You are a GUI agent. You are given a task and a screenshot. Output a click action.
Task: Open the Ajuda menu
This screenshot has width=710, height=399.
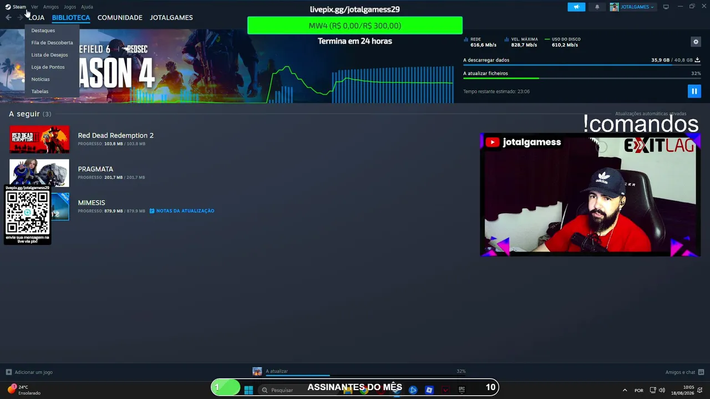click(87, 7)
